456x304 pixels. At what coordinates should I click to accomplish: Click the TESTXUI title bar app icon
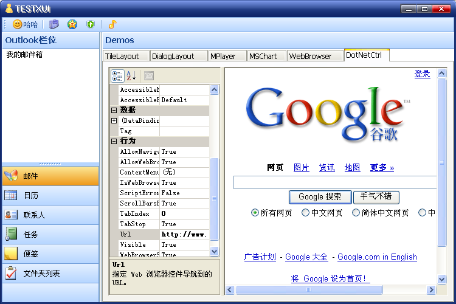(9, 9)
